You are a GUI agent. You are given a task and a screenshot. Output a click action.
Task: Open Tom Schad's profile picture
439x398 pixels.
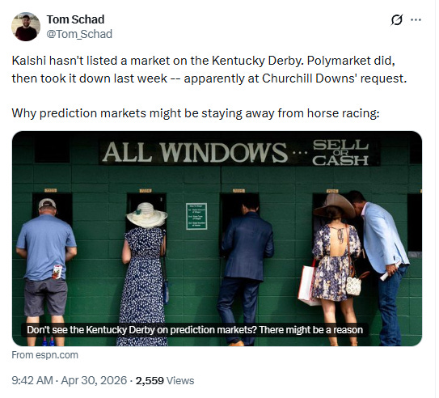[26, 27]
